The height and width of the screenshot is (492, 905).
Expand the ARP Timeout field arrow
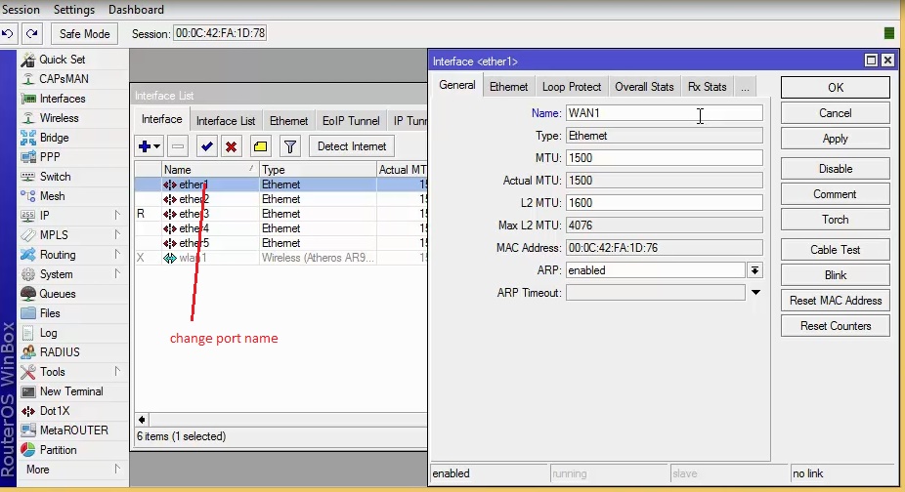pyautogui.click(x=755, y=293)
